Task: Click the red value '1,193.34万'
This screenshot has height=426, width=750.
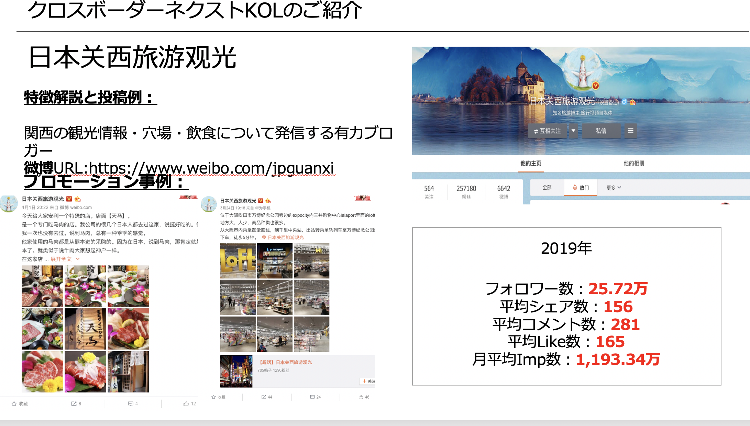Action: (618, 359)
